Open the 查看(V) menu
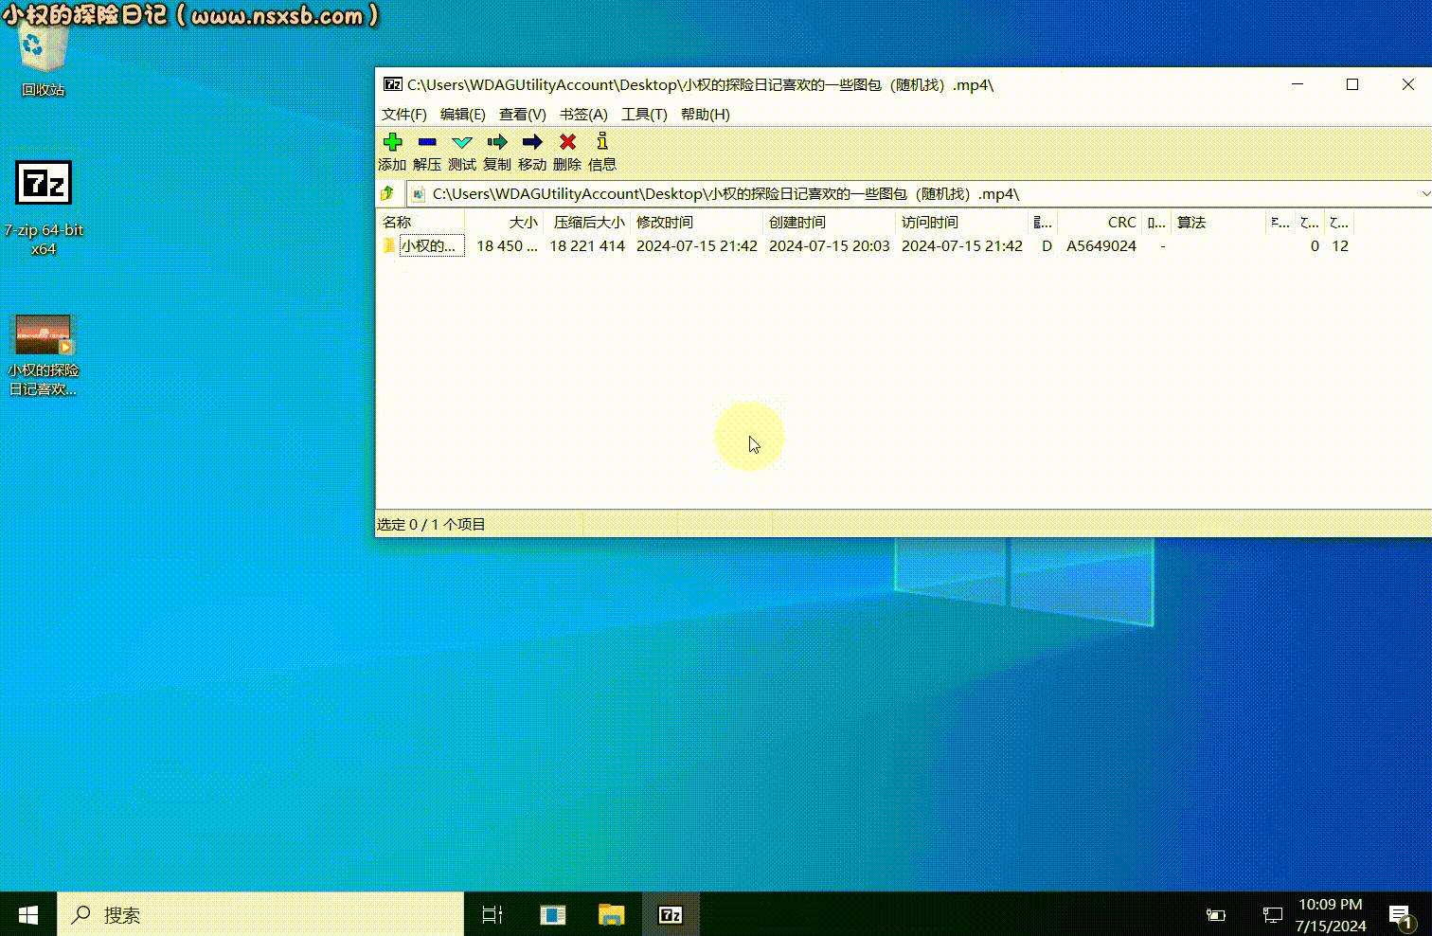 523,115
